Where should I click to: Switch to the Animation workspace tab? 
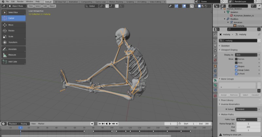tap(73, 2)
